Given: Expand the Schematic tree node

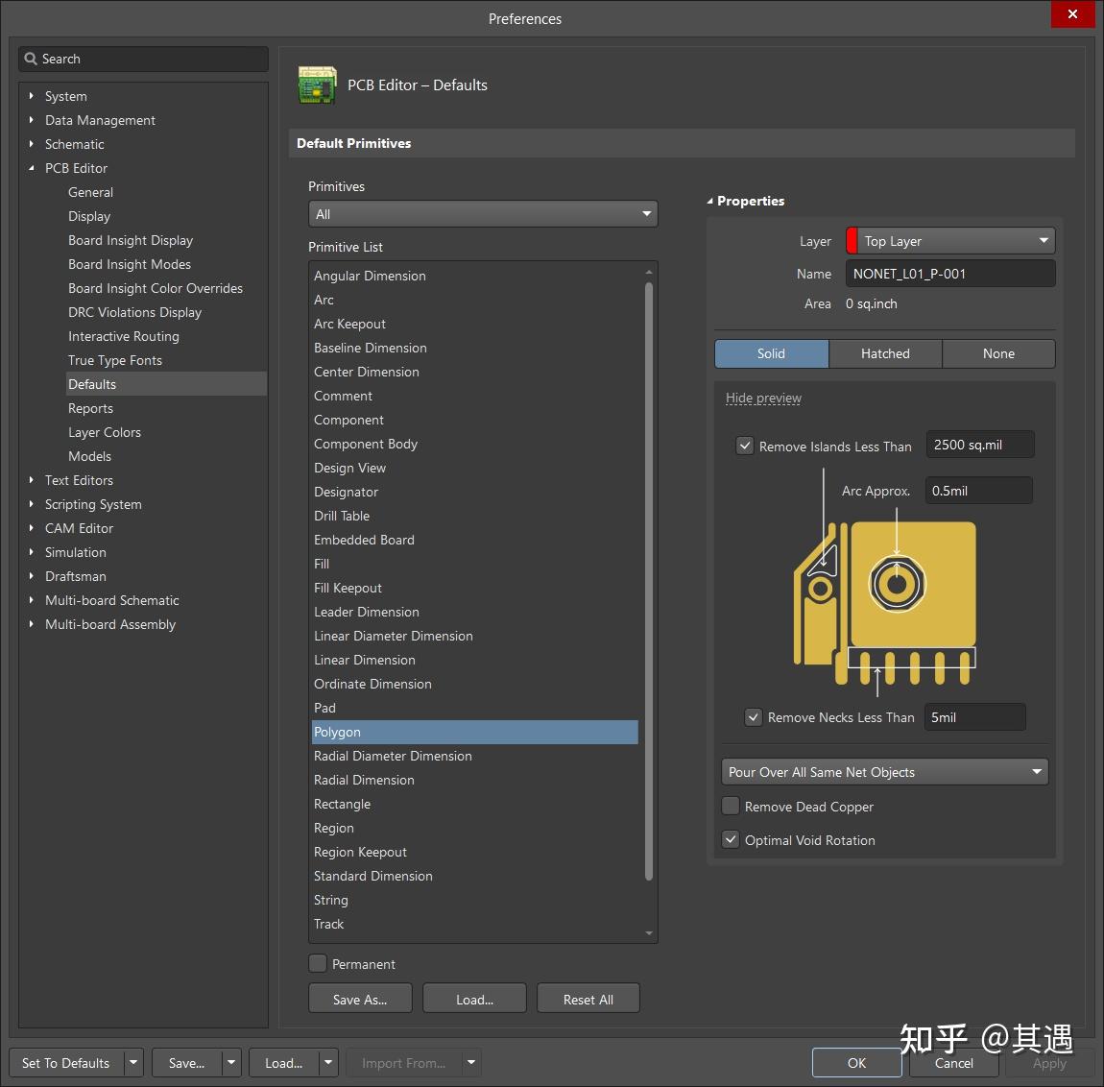Looking at the screenshot, I should (31, 144).
